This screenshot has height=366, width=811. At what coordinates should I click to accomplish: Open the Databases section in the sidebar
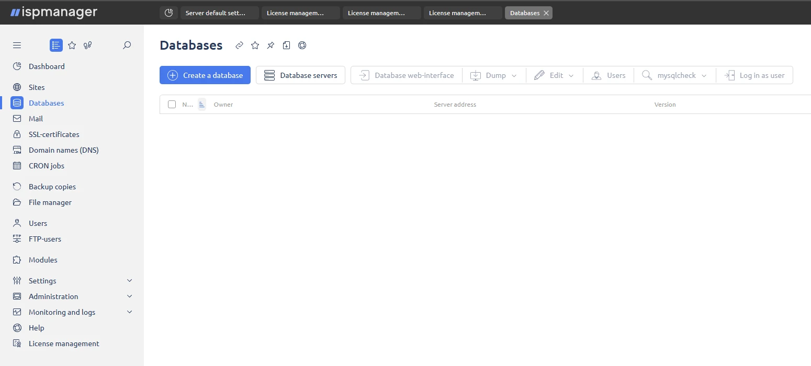click(46, 102)
